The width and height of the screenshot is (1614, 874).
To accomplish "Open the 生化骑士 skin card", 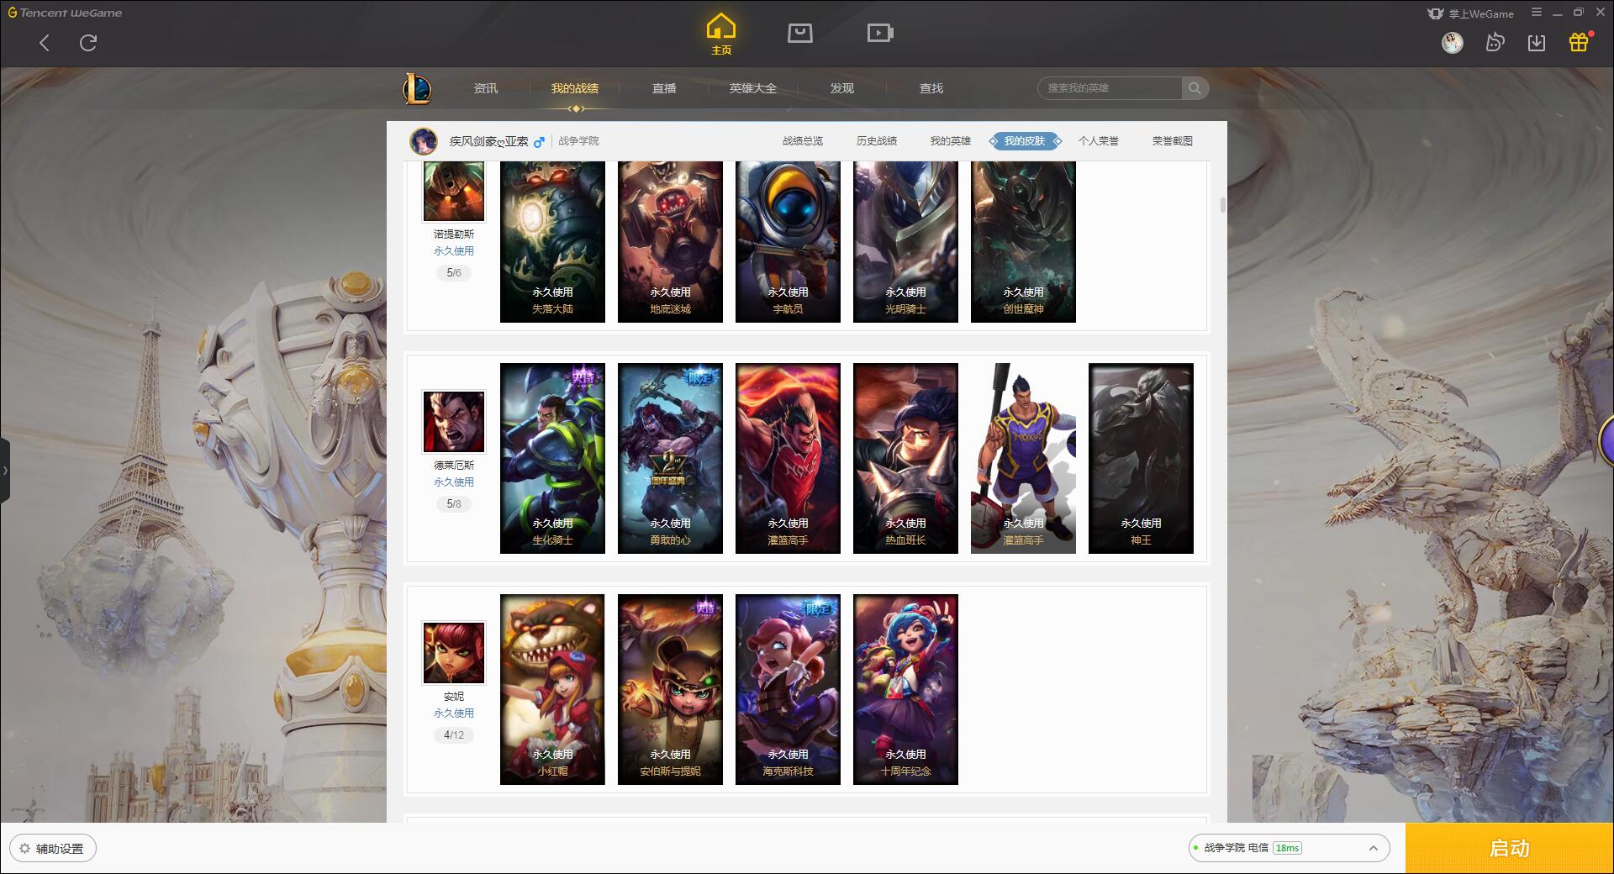I will pyautogui.click(x=552, y=458).
